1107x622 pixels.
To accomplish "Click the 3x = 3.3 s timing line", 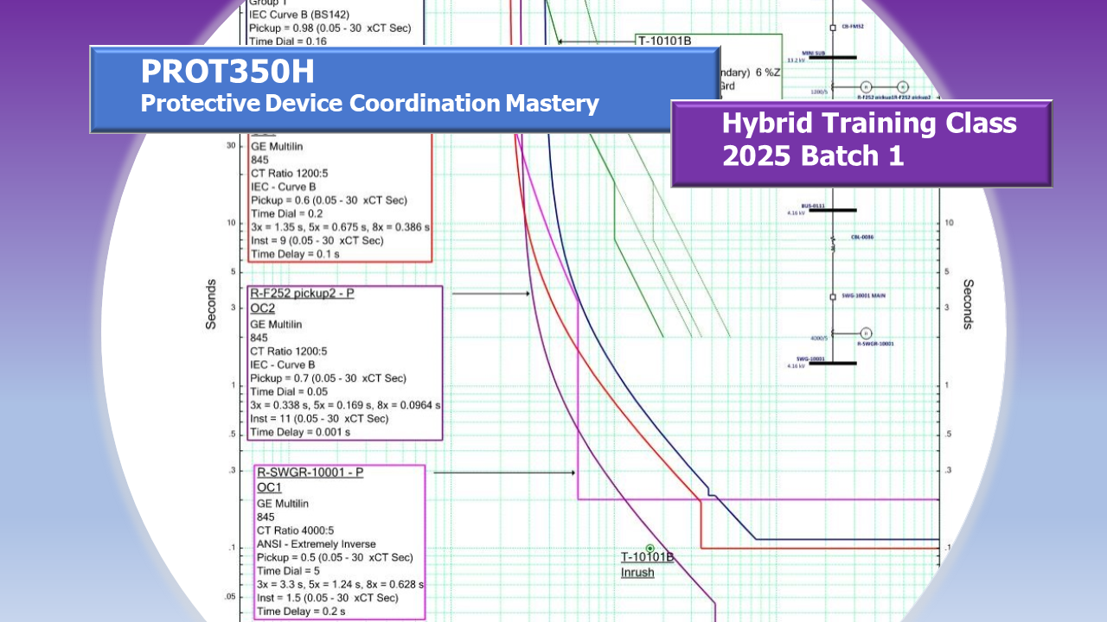I will [339, 584].
